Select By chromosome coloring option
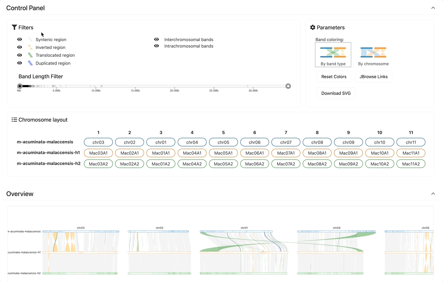Screen dimensions: 443x282 coord(373,55)
